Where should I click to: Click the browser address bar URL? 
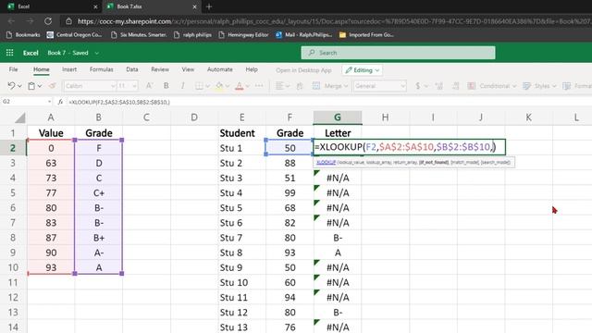click(x=332, y=21)
